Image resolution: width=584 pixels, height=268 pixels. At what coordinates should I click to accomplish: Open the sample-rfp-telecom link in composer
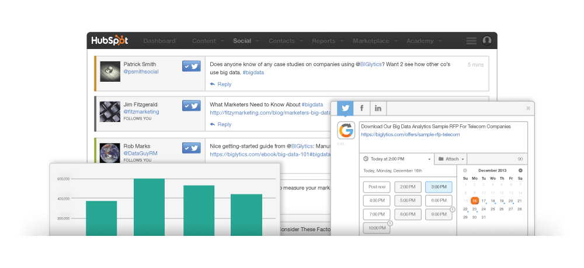click(411, 134)
